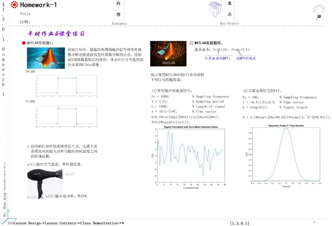This screenshot has height=226, width=332.
Task: Open the blue MATLAB logo image
Action: coord(46,58)
